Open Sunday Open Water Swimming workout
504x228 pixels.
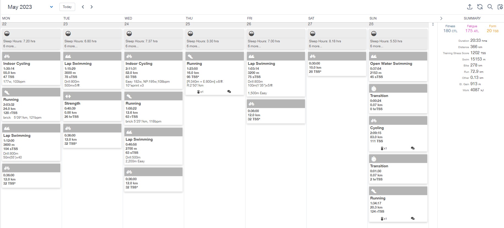[x=398, y=66]
